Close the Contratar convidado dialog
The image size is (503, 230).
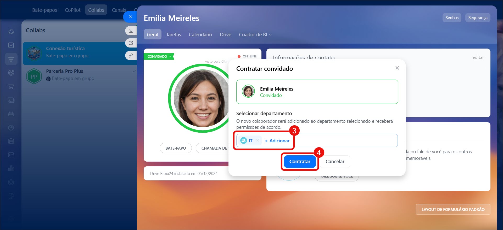pos(397,68)
